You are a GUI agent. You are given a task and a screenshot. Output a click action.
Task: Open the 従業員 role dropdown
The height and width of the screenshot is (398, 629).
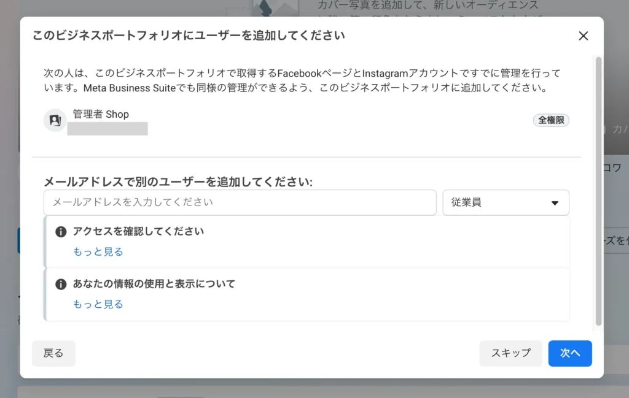(x=506, y=202)
